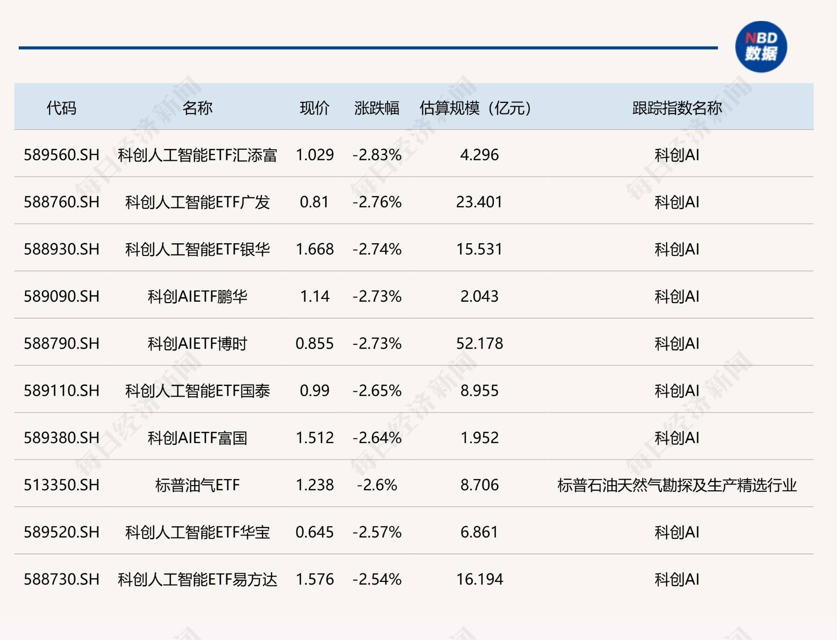Select the 现价 column header
This screenshot has height=640, width=837.
[x=314, y=108]
